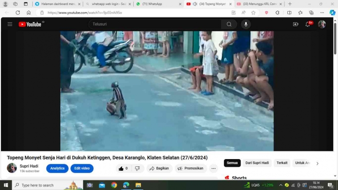
Task: Open adblock shield extension icon
Action: coord(267,13)
